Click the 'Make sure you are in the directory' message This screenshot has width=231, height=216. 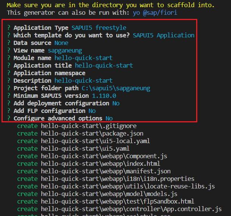point(111,5)
